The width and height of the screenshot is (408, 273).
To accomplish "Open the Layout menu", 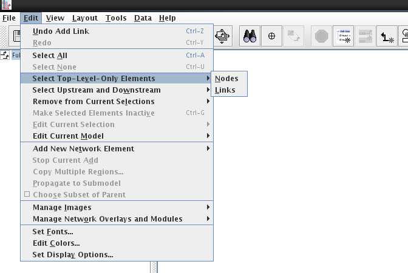I will [x=84, y=18].
